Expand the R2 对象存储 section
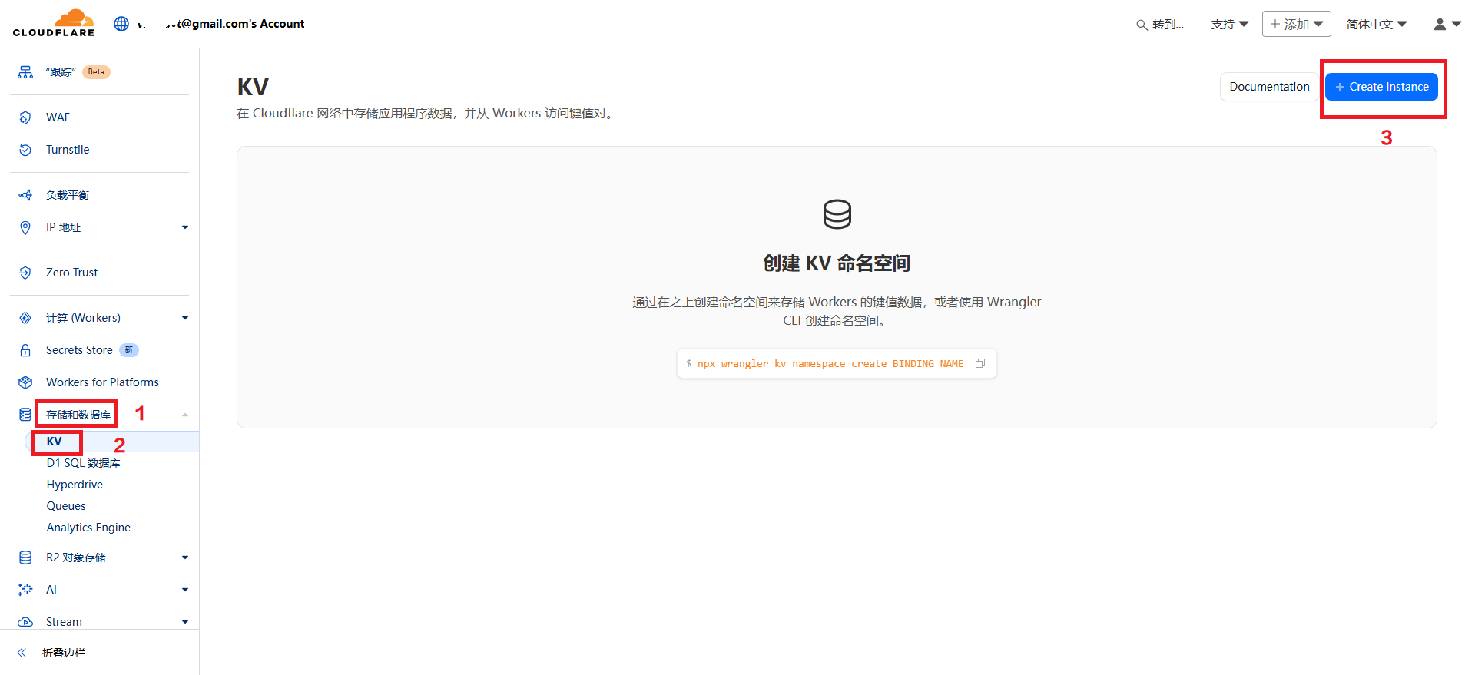Image resolution: width=1475 pixels, height=675 pixels. (184, 558)
